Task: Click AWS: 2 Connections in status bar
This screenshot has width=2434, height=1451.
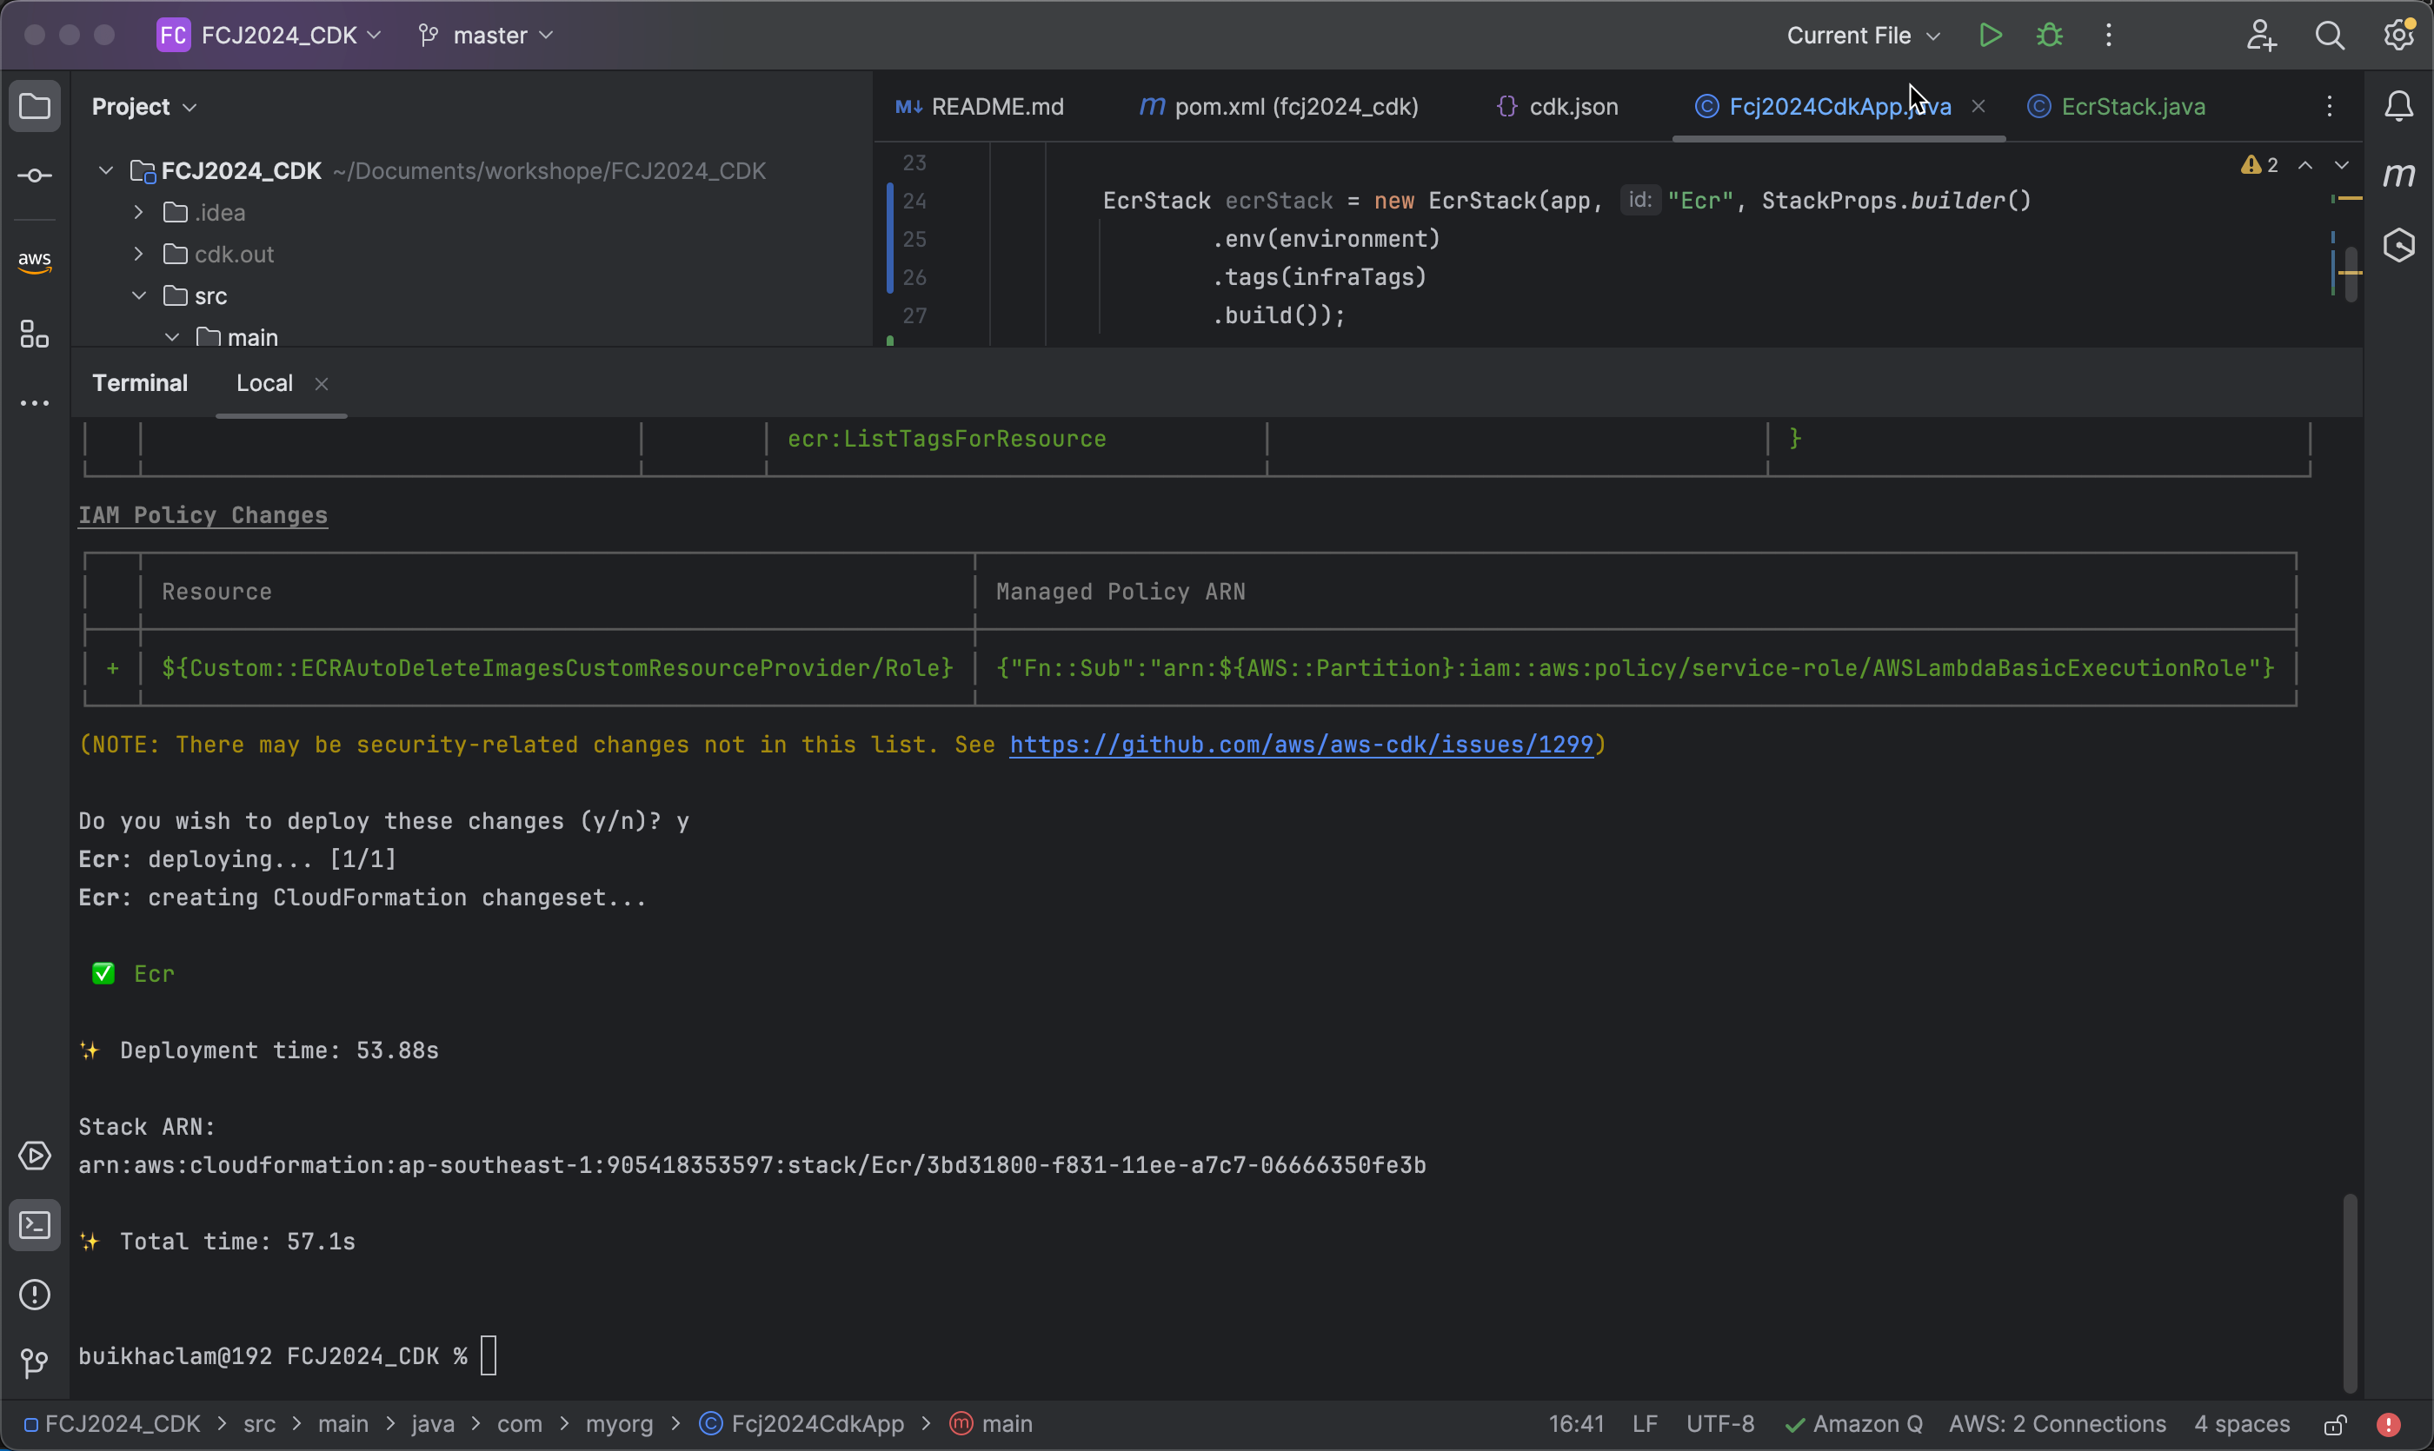Action: 2058,1425
